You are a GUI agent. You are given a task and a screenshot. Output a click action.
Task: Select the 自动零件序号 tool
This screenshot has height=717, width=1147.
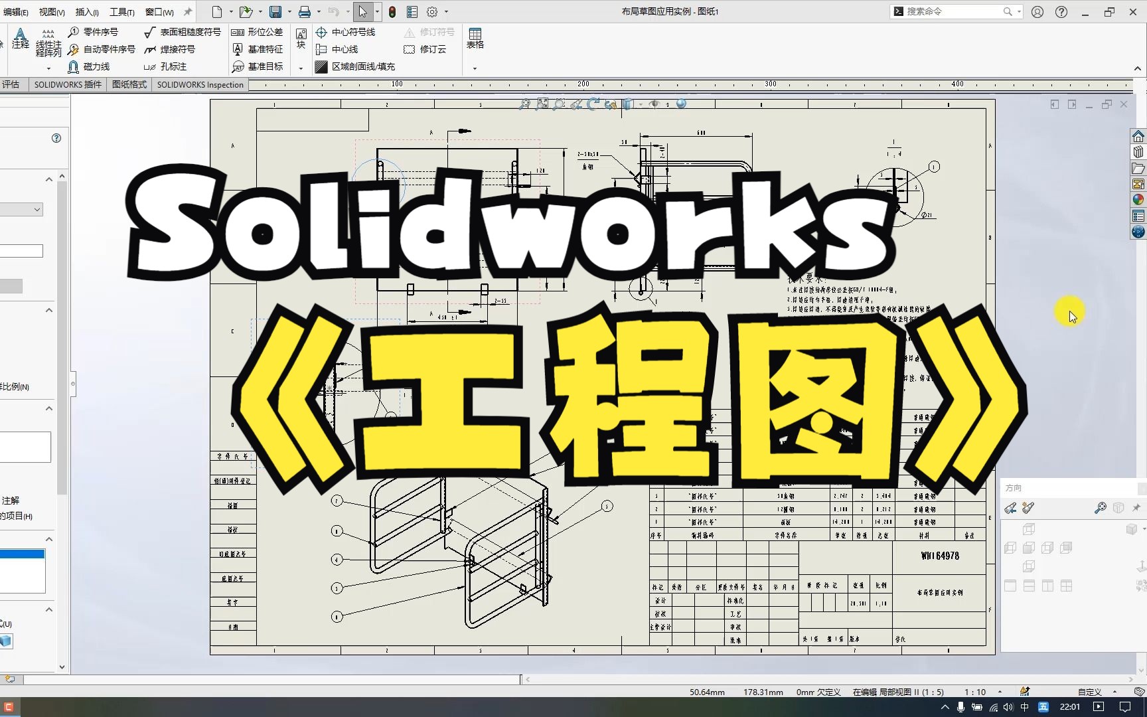(102, 49)
